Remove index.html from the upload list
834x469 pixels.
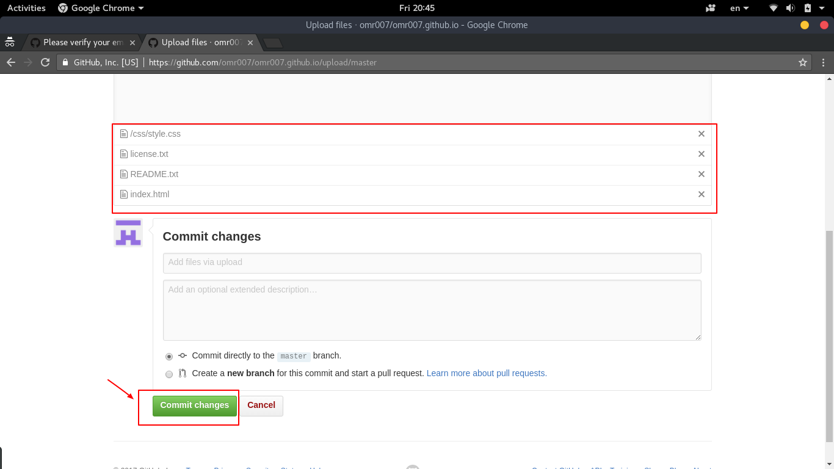point(701,194)
